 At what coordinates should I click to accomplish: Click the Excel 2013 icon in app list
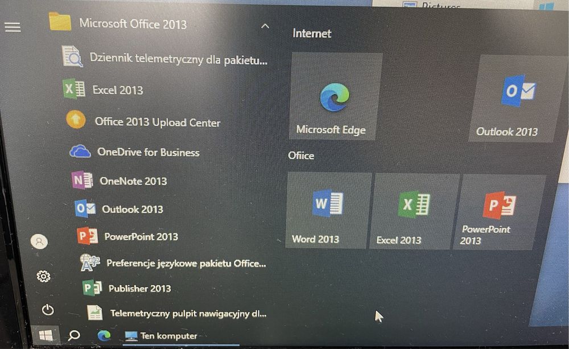(x=74, y=89)
